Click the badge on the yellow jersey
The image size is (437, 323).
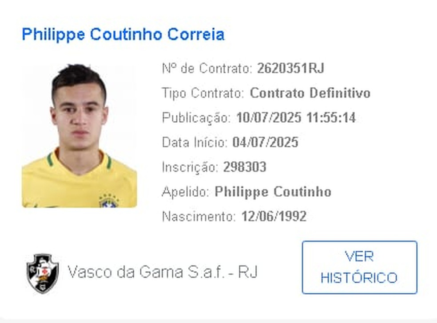[x=108, y=201]
